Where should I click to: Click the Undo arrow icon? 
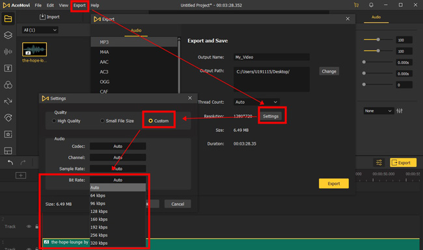point(10,162)
